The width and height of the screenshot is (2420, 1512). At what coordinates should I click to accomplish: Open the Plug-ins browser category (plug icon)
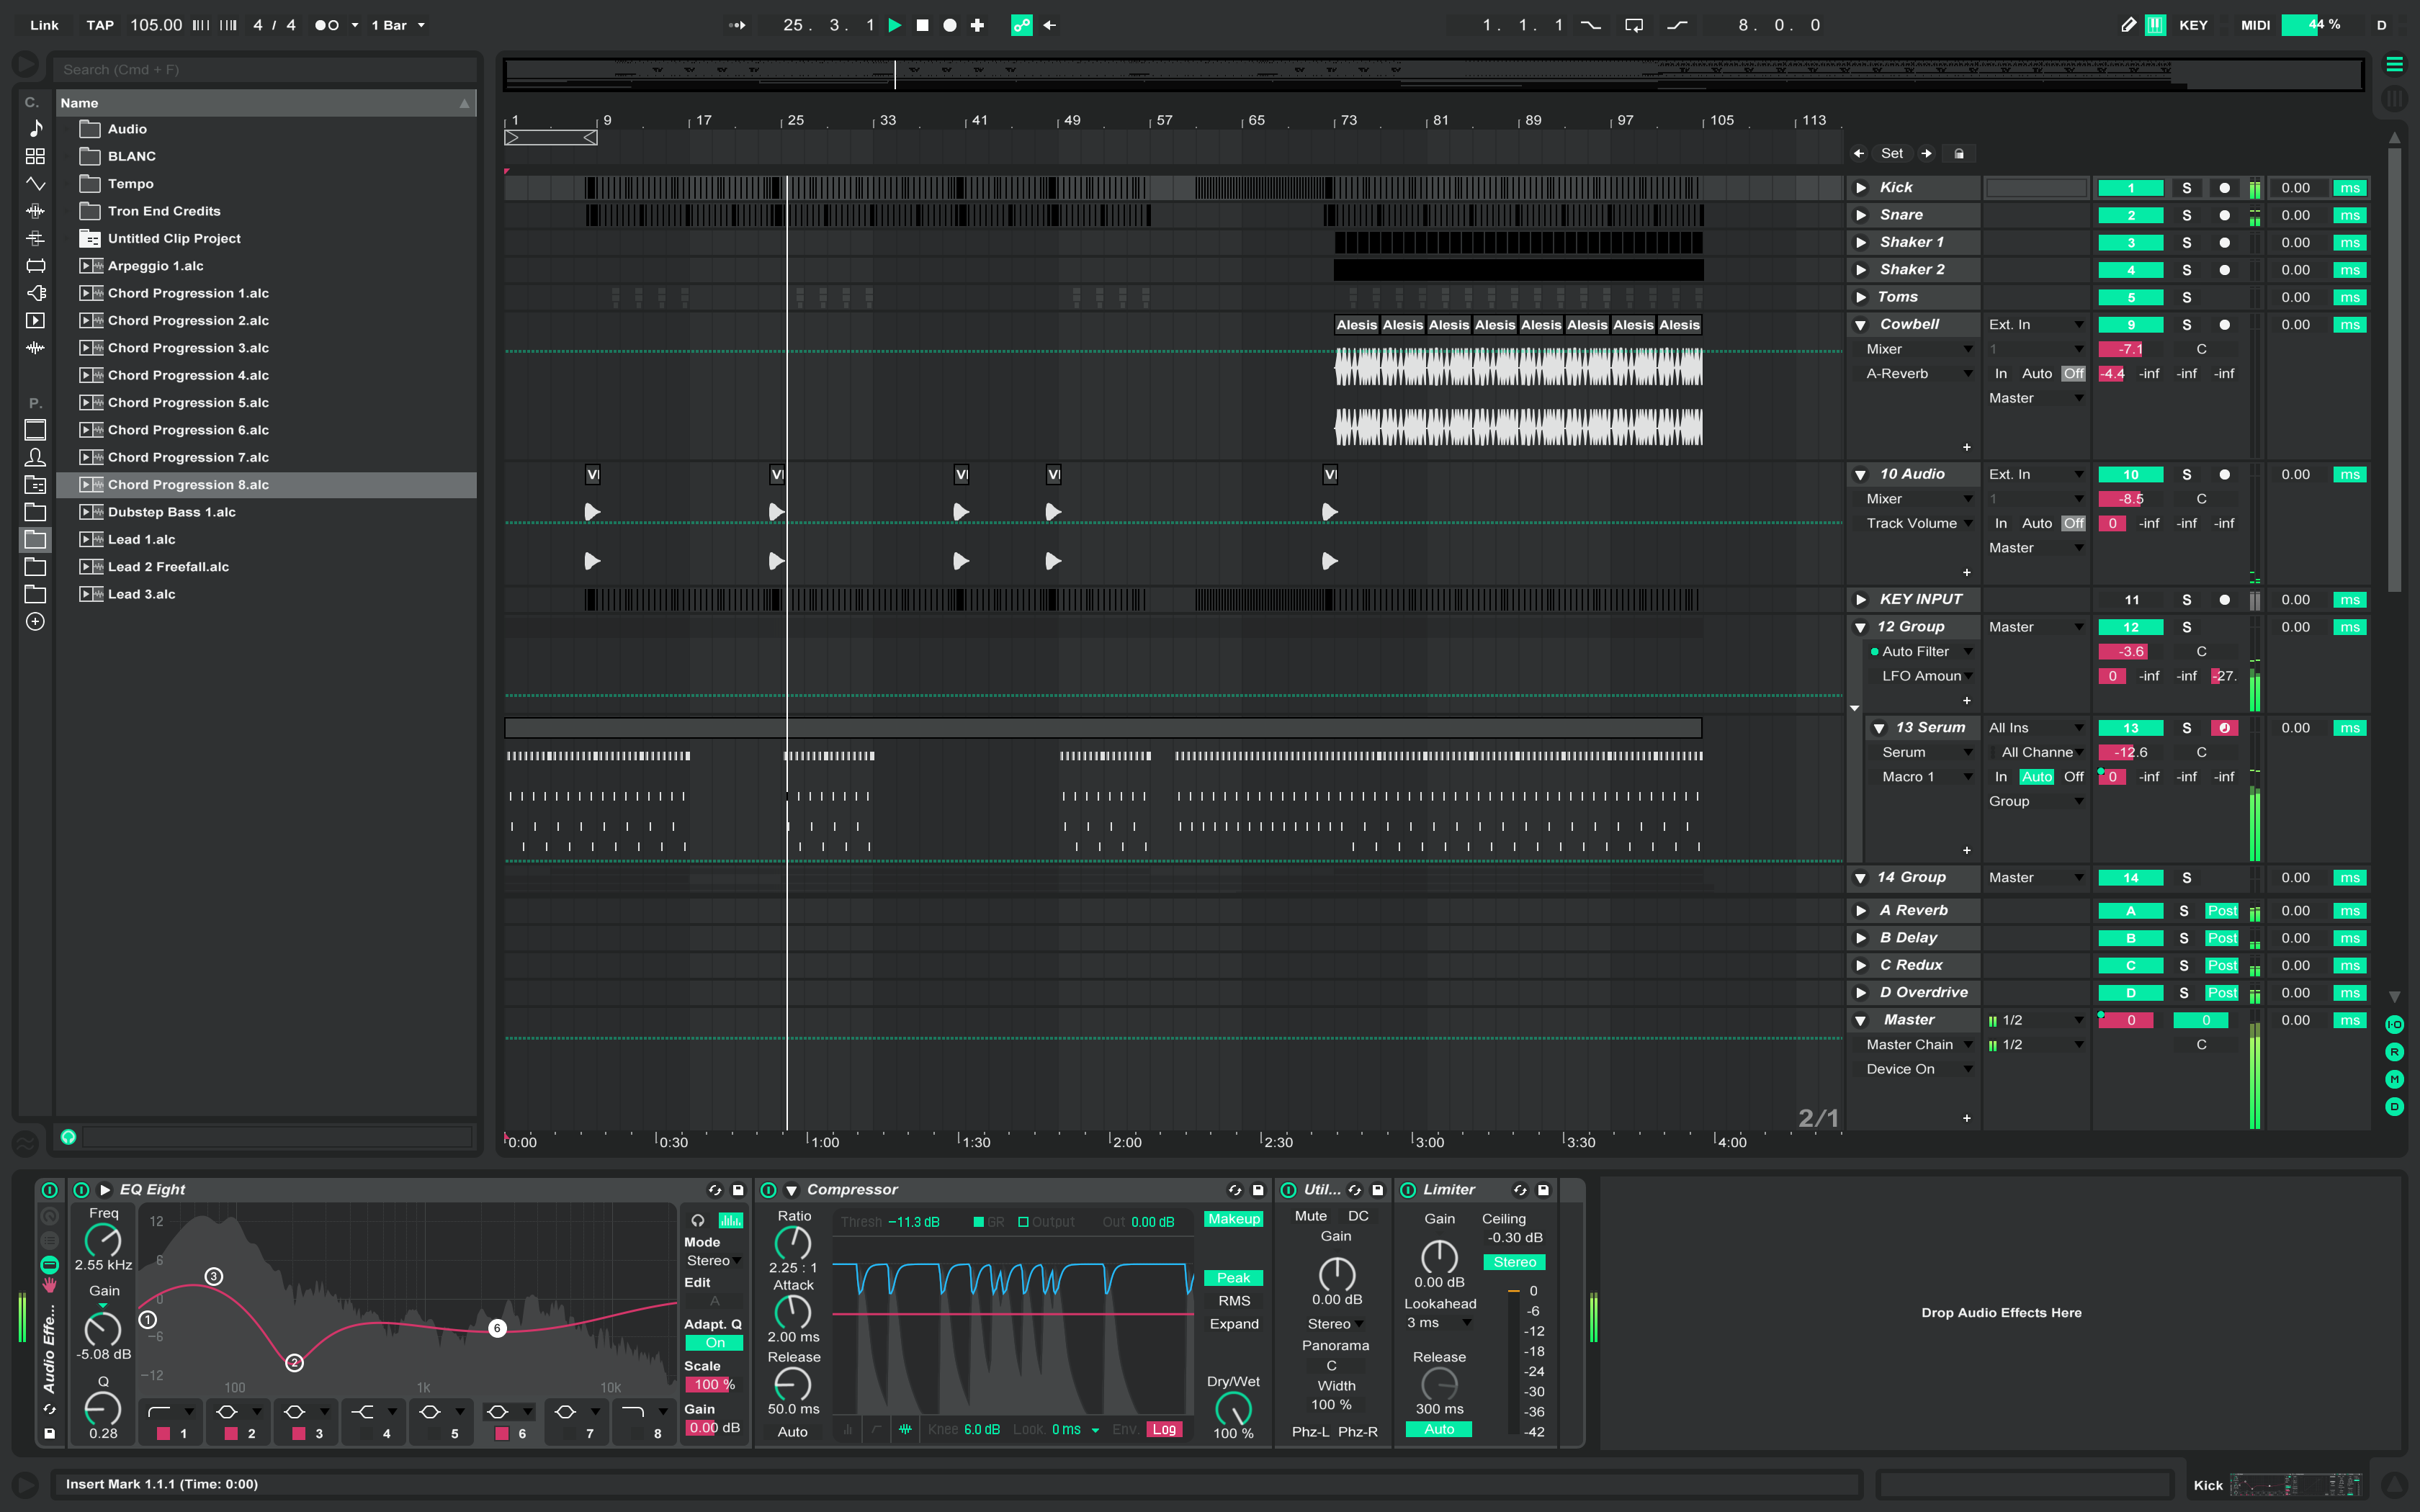[x=35, y=294]
